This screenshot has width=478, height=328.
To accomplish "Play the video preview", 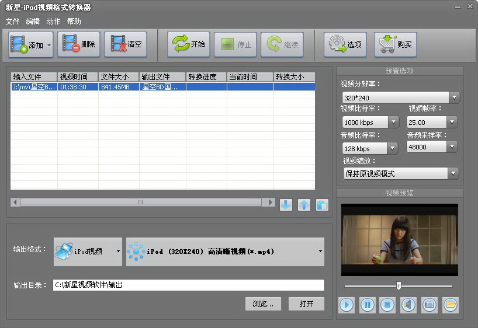I will 347,305.
